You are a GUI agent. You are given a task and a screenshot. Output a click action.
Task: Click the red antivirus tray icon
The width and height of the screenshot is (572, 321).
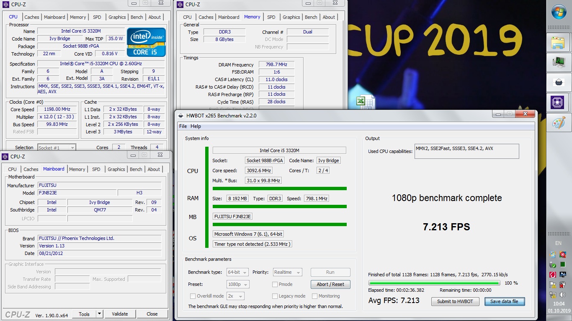tap(553, 275)
